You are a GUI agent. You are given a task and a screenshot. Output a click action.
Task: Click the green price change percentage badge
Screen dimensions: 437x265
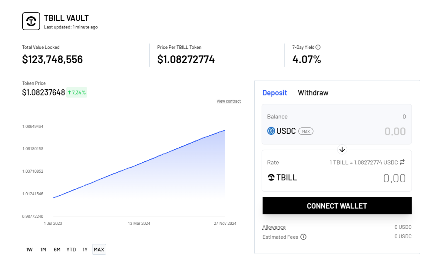point(77,92)
